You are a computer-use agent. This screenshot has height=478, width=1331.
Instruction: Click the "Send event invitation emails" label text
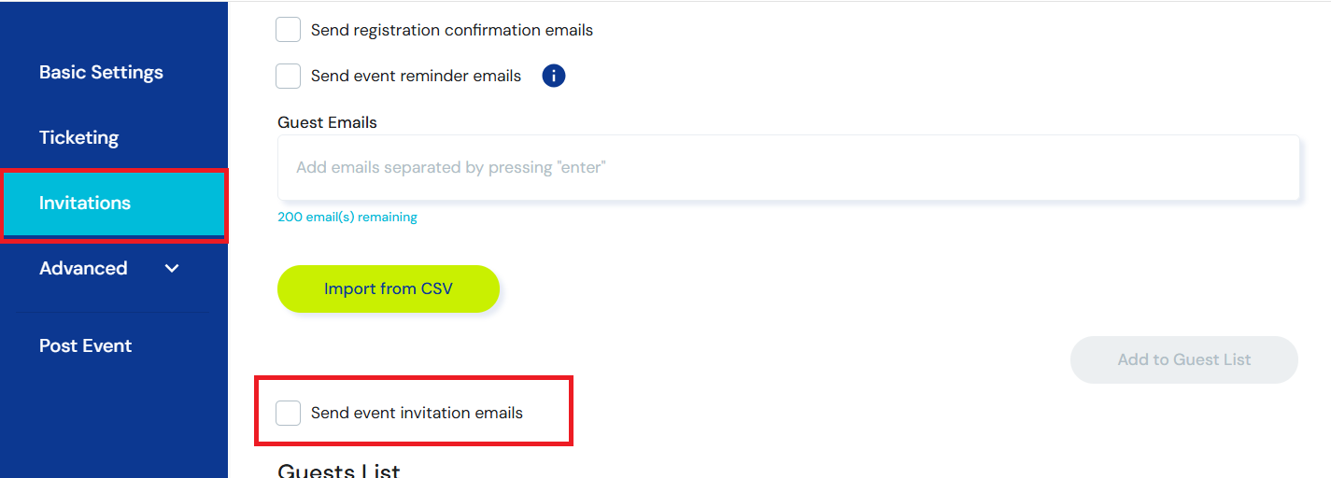click(417, 413)
